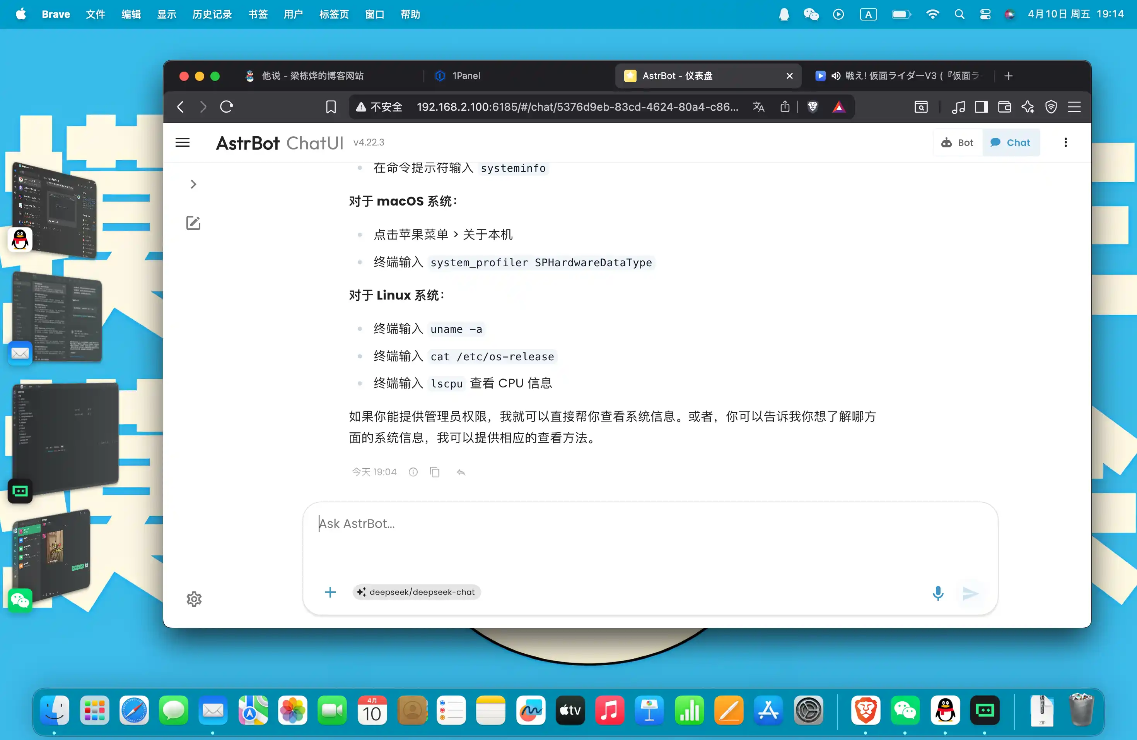The height and width of the screenshot is (740, 1137).
Task: Copy the message using copy icon
Action: click(434, 472)
